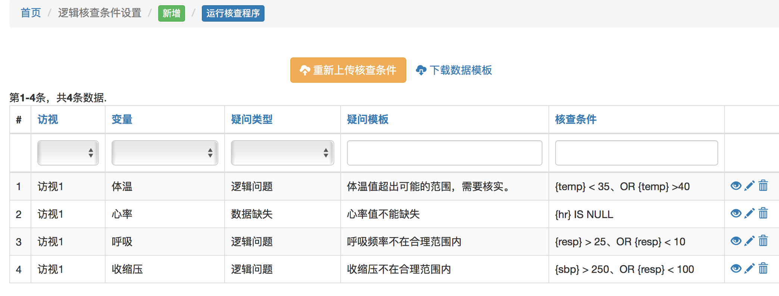This screenshot has width=779, height=296.
Task: Show details for the 收缩压 row
Action: 736,268
